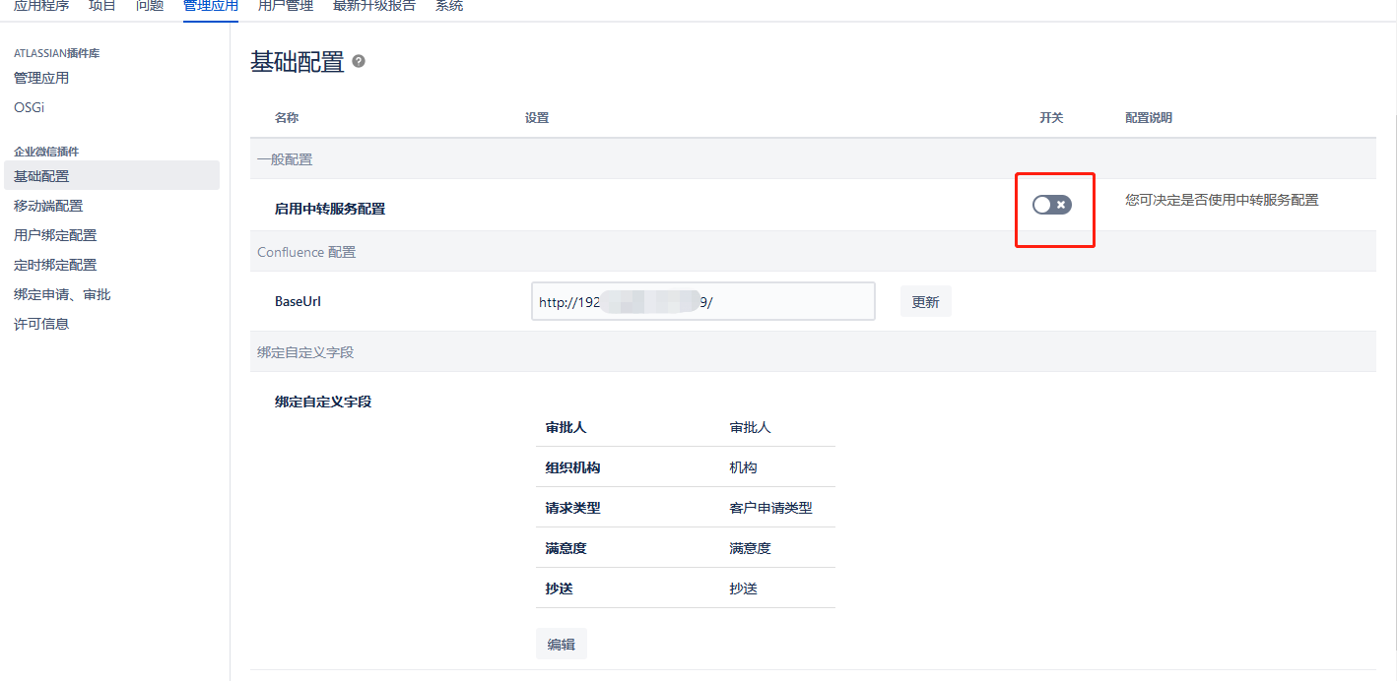
Task: Open the 问题 top navigation tab
Action: pos(149,6)
